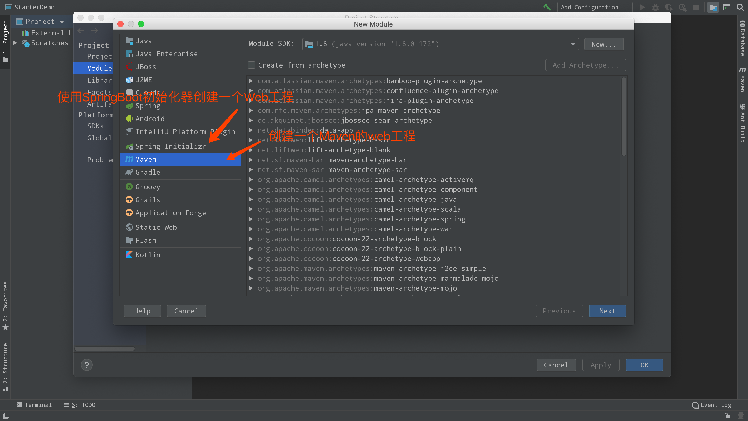Viewport: 748px width, 421px height.
Task: Select the Static Web module type
Action: coord(156,227)
